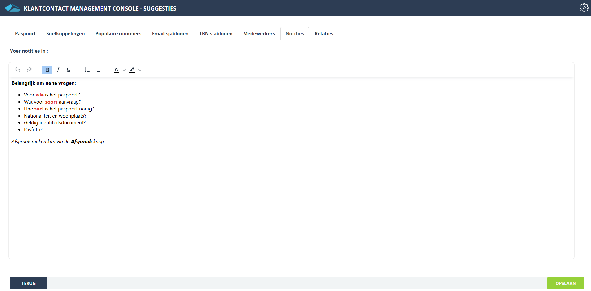Click the highlight color marker icon

[132, 70]
